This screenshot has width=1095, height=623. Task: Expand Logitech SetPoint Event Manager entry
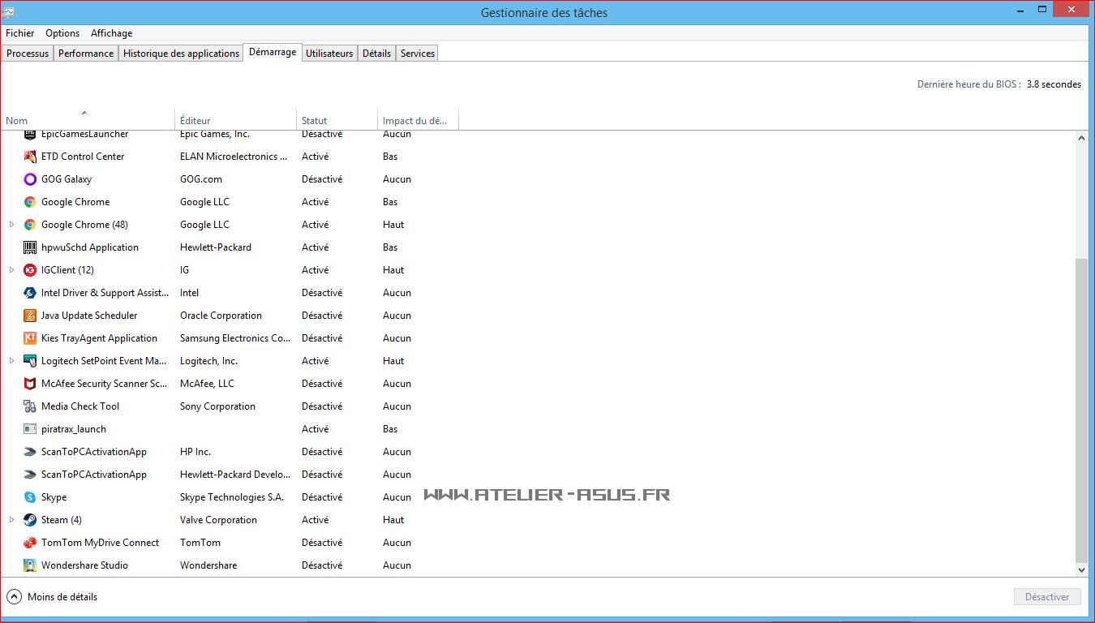(x=11, y=361)
